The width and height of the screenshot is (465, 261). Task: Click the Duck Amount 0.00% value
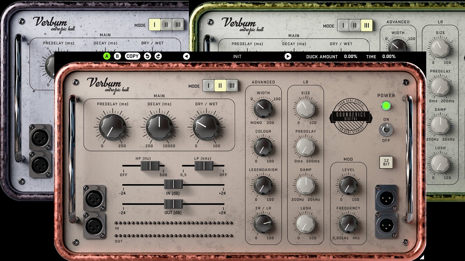coord(351,56)
